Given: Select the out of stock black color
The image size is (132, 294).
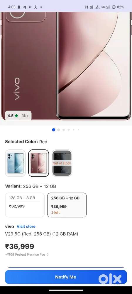Looking at the screenshot, I should [62, 163].
